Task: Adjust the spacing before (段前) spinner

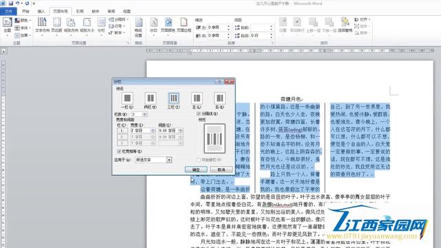Action: [x=271, y=28]
